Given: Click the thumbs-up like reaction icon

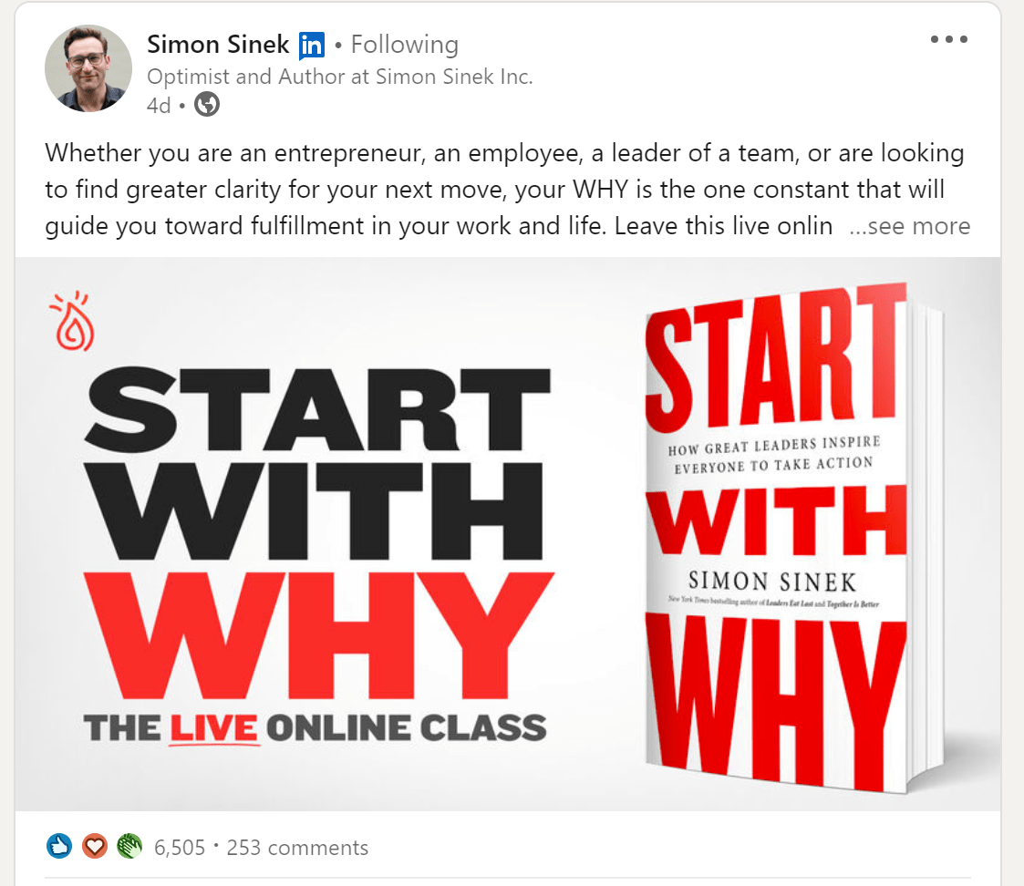Looking at the screenshot, I should [x=59, y=847].
